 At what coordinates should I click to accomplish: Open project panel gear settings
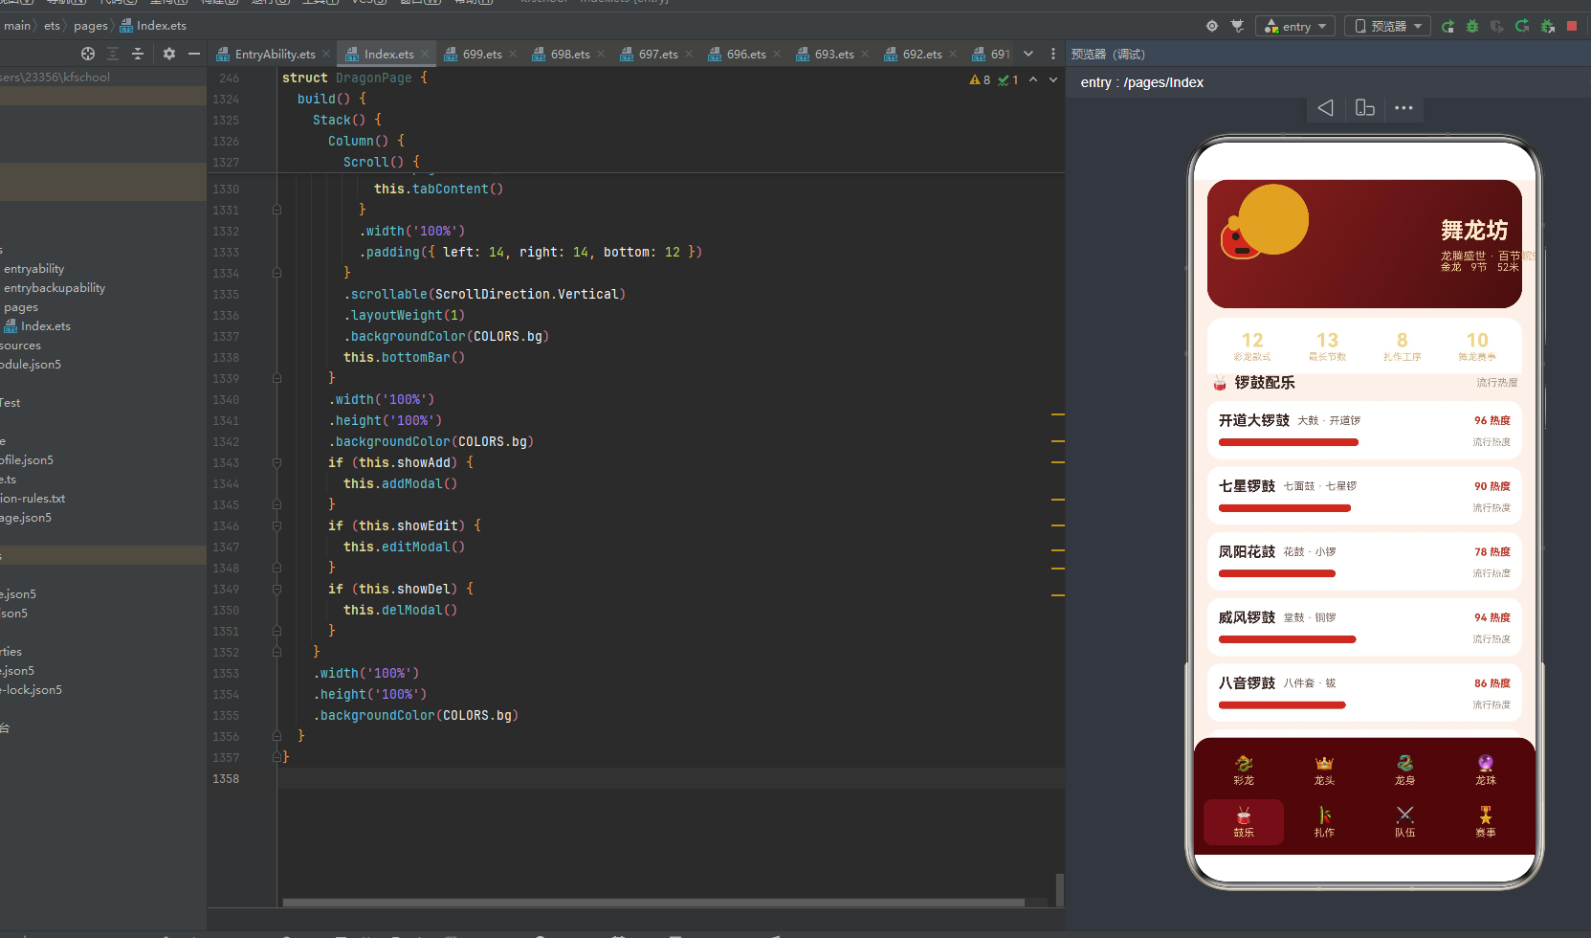coord(169,54)
